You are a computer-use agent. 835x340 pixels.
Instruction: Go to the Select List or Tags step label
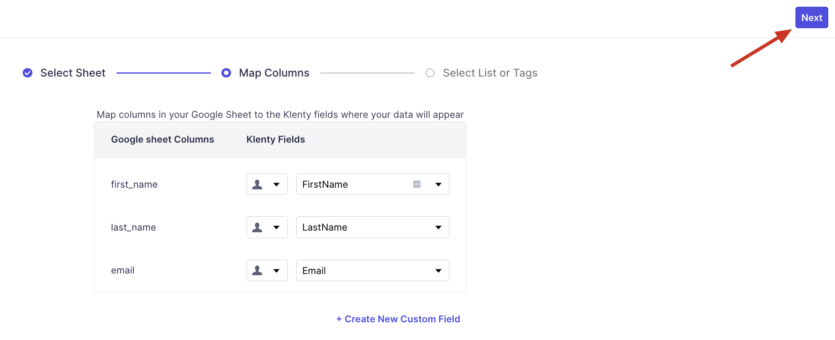tap(490, 73)
